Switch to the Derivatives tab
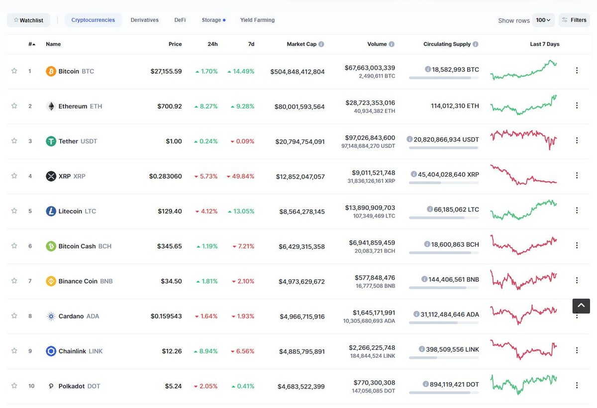Screen dimensions: 597x408 144,20
